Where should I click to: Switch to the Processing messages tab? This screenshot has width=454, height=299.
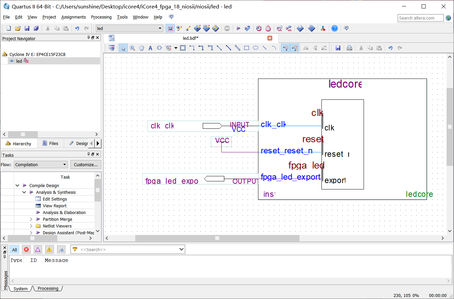(48, 289)
